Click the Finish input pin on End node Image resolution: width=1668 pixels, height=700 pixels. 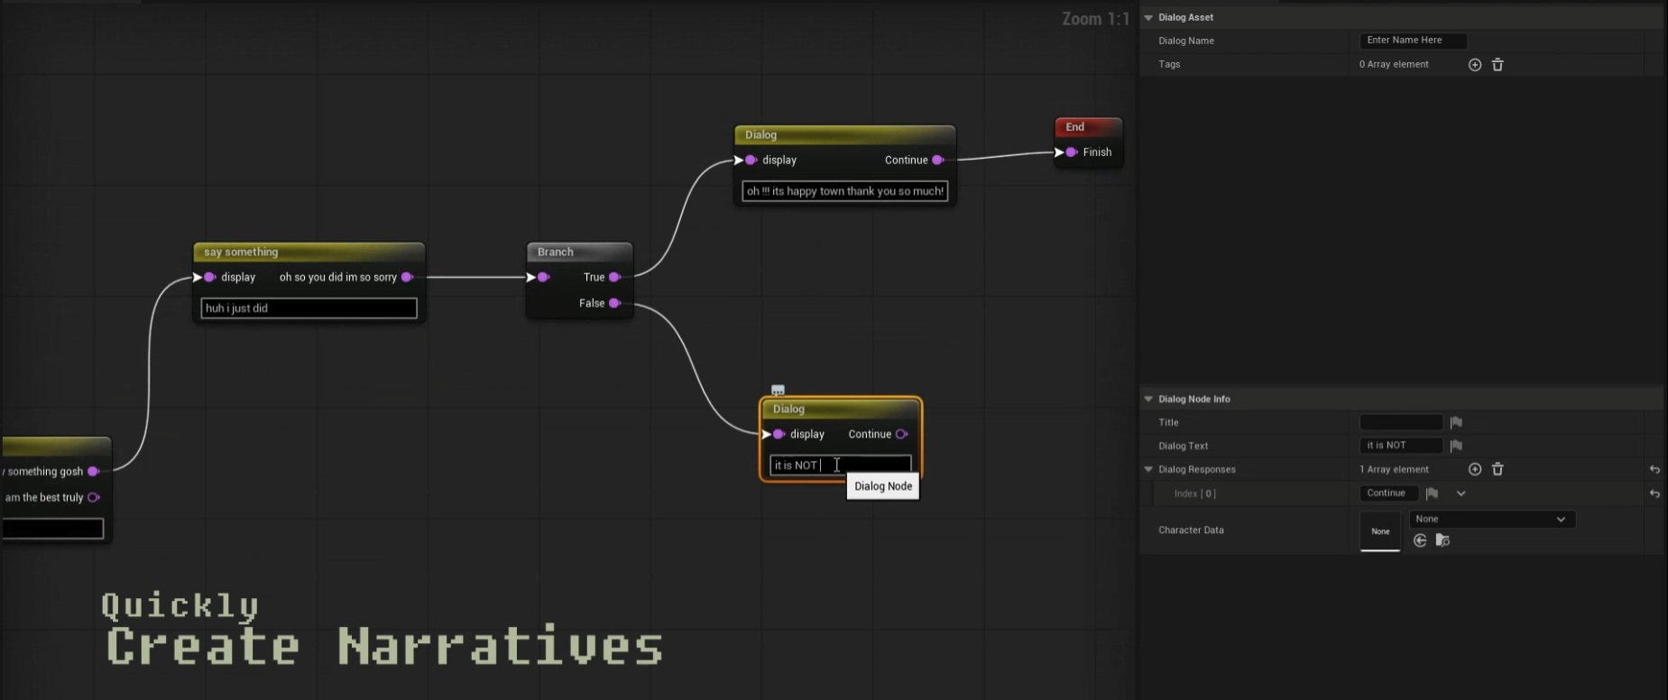coord(1071,152)
